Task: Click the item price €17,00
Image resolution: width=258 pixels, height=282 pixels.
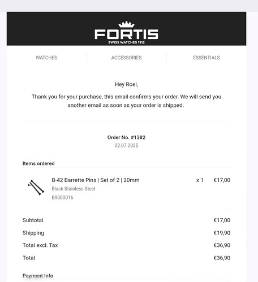Action: click(x=222, y=180)
